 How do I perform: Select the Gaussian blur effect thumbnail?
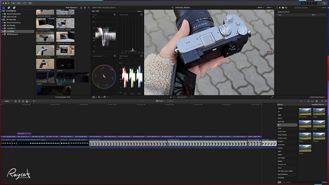click(x=305, y=124)
